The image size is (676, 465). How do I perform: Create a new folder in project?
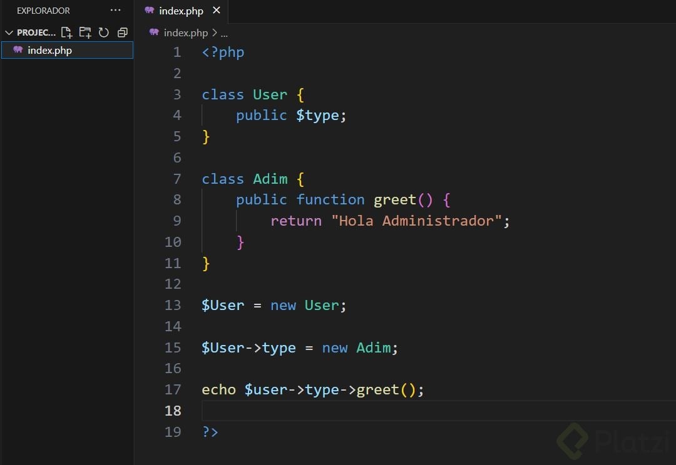point(85,32)
